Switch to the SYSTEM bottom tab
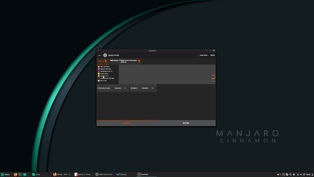Image resolution: width=314 pixels, height=177 pixels. [186, 123]
